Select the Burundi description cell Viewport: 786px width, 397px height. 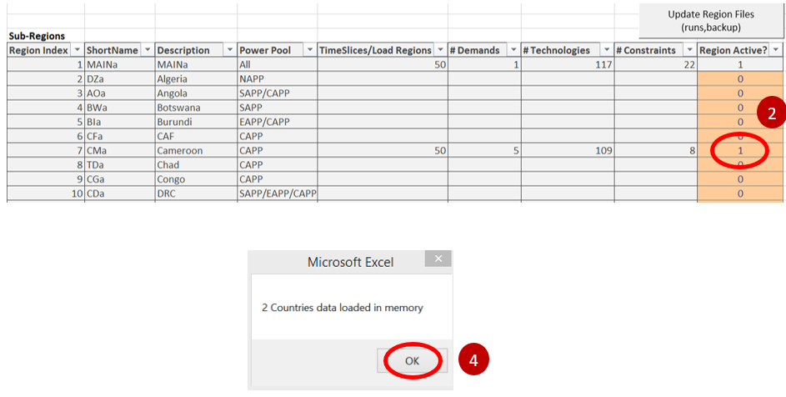(196, 122)
